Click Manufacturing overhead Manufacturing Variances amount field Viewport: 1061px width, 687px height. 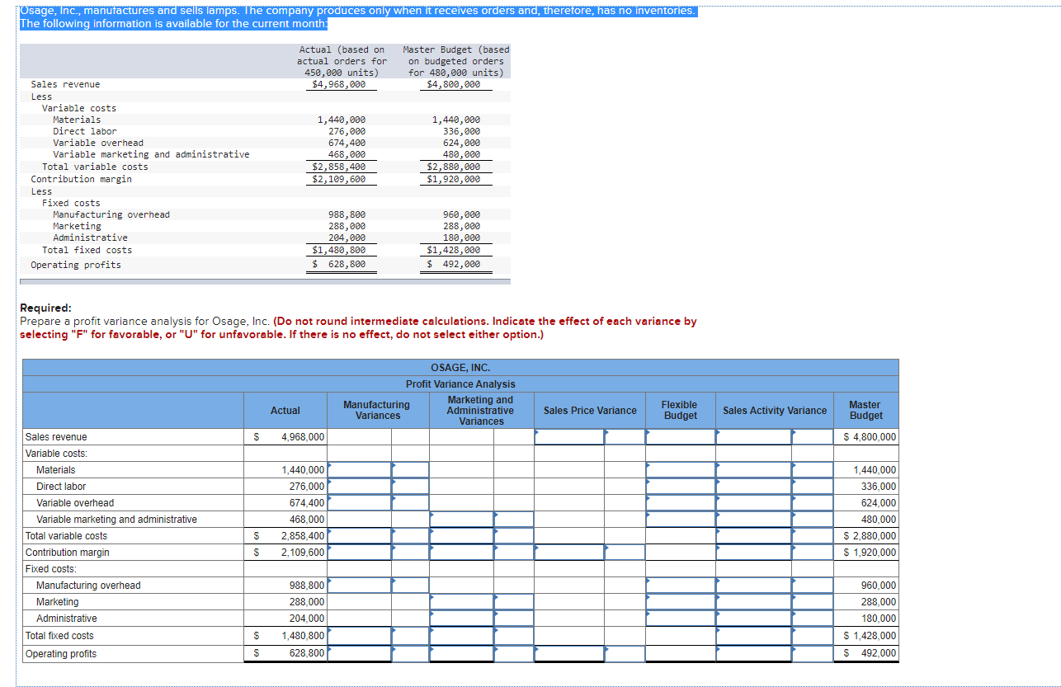[x=360, y=586]
